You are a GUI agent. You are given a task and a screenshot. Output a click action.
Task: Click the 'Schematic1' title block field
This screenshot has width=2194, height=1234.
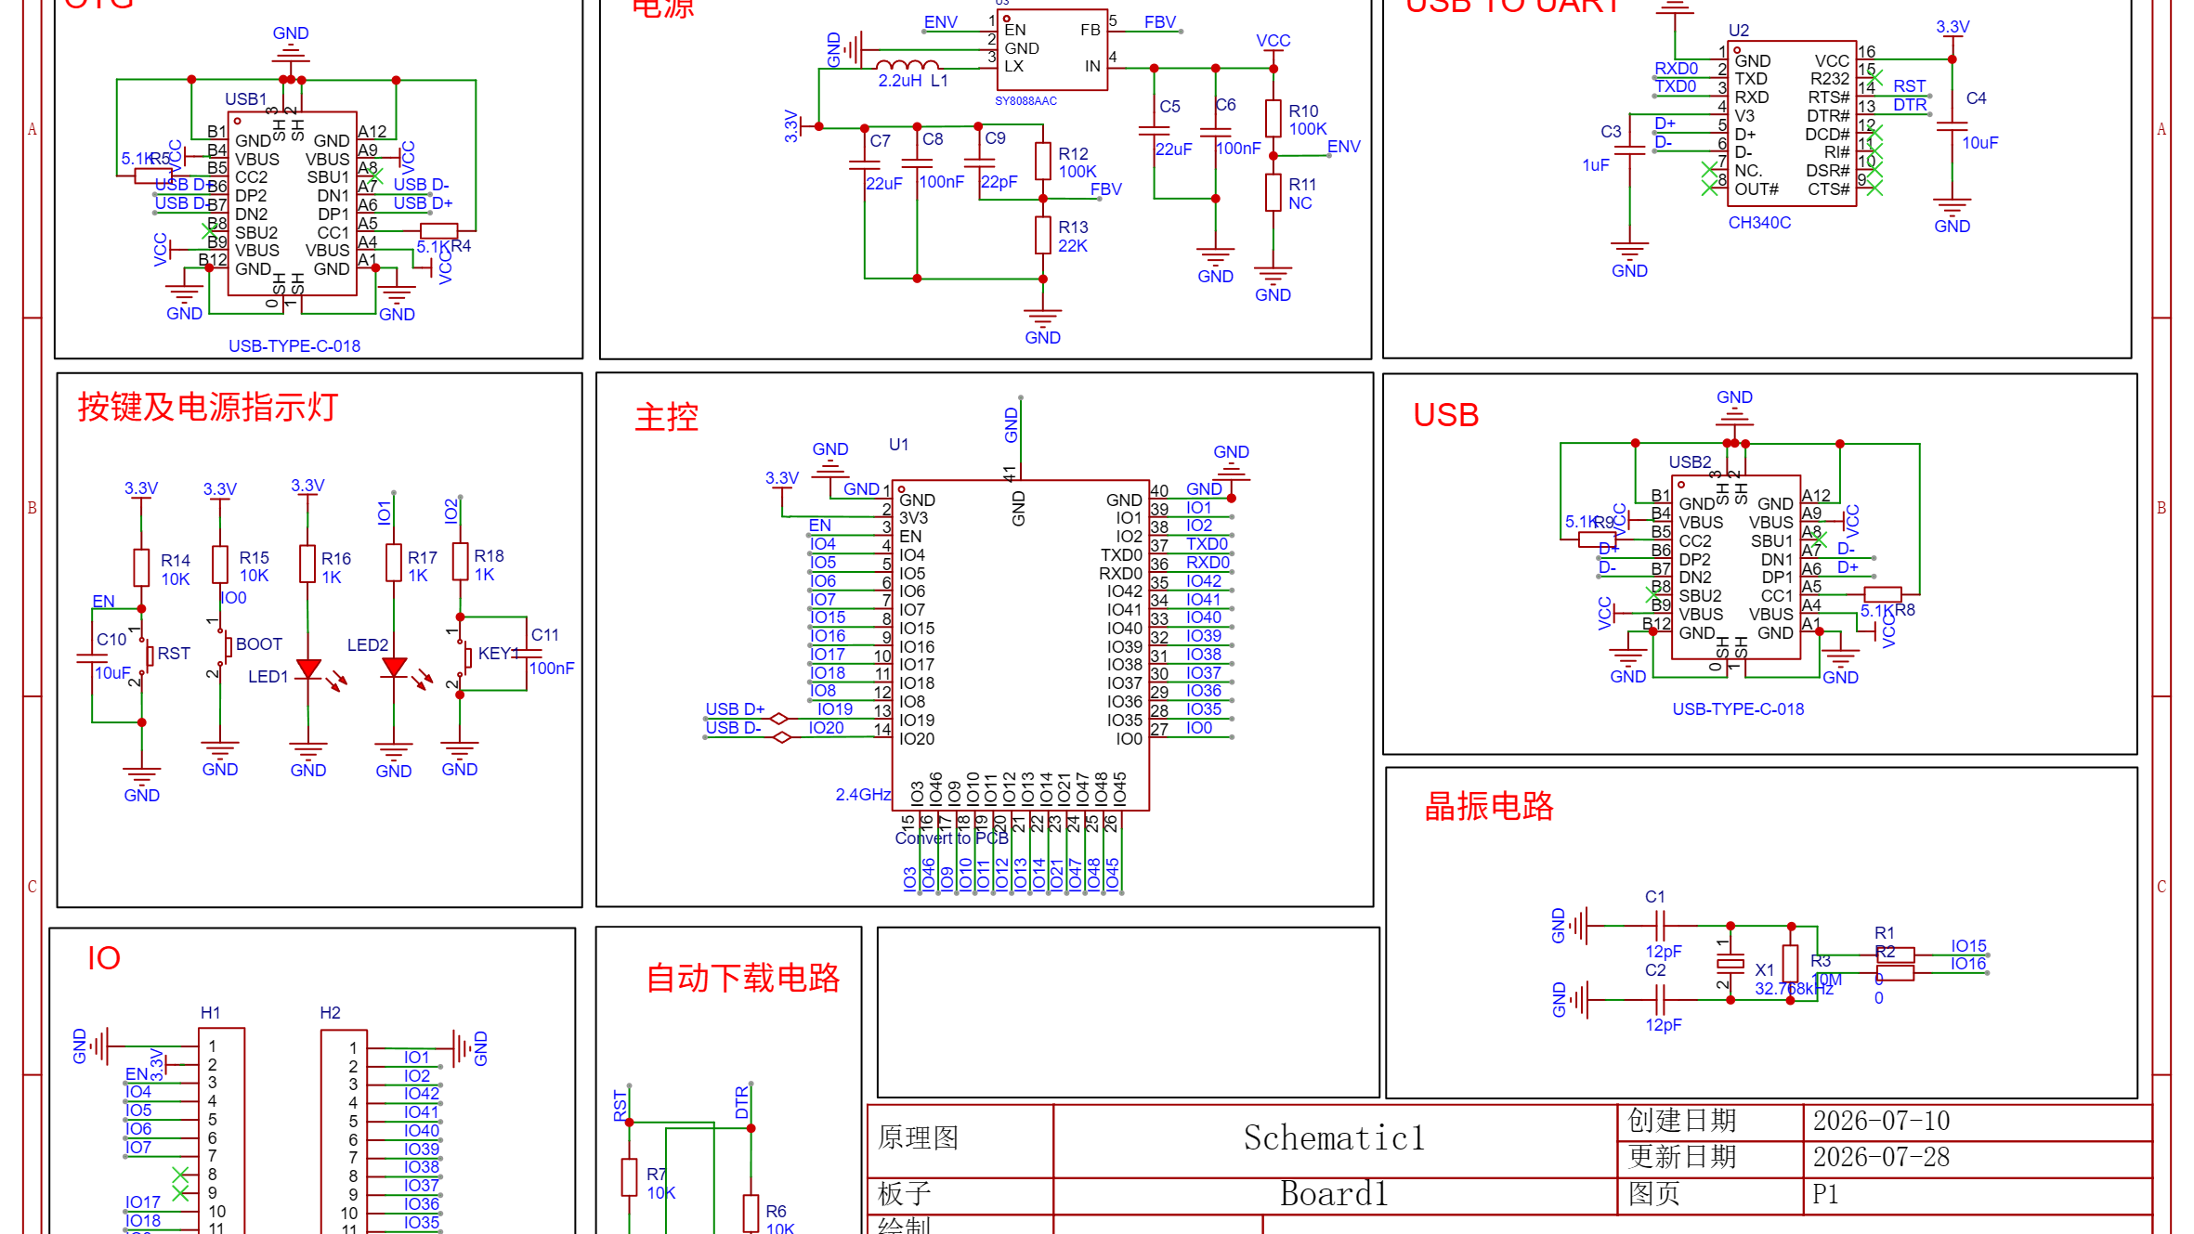pyautogui.click(x=1334, y=1137)
